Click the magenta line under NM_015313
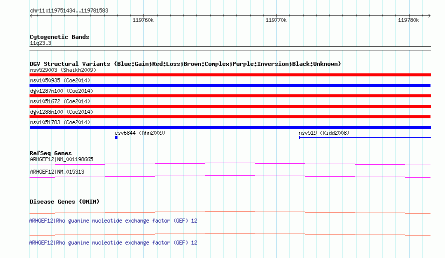The width and height of the screenshot is (445, 258). coord(230,176)
